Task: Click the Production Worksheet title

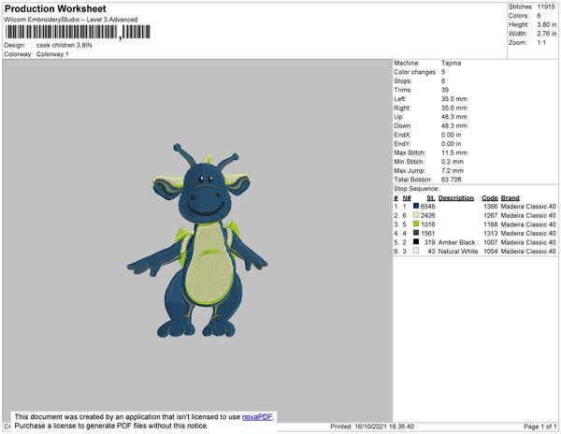Action: click(x=54, y=8)
